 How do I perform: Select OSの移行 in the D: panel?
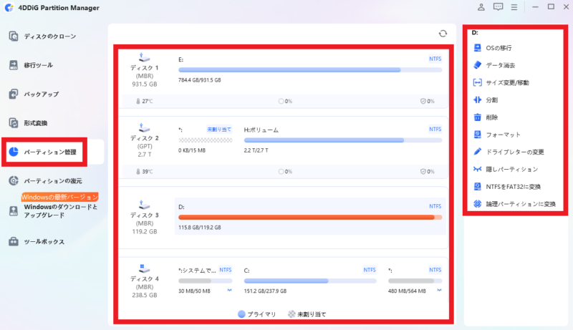[x=499, y=48]
